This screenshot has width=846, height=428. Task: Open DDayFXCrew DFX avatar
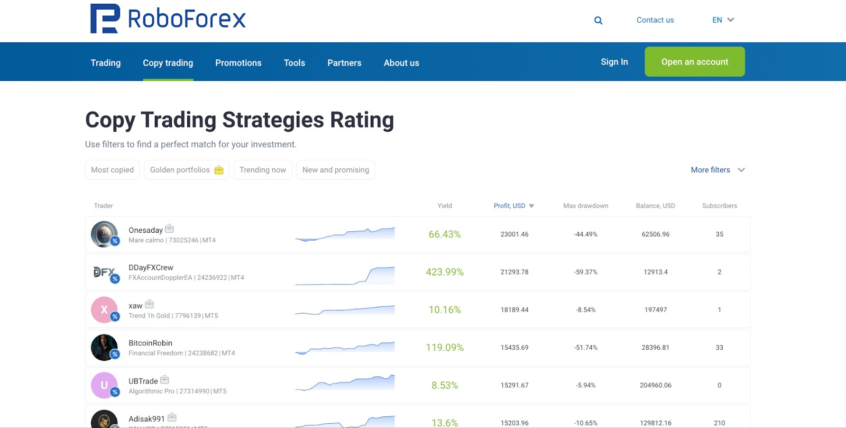[104, 272]
